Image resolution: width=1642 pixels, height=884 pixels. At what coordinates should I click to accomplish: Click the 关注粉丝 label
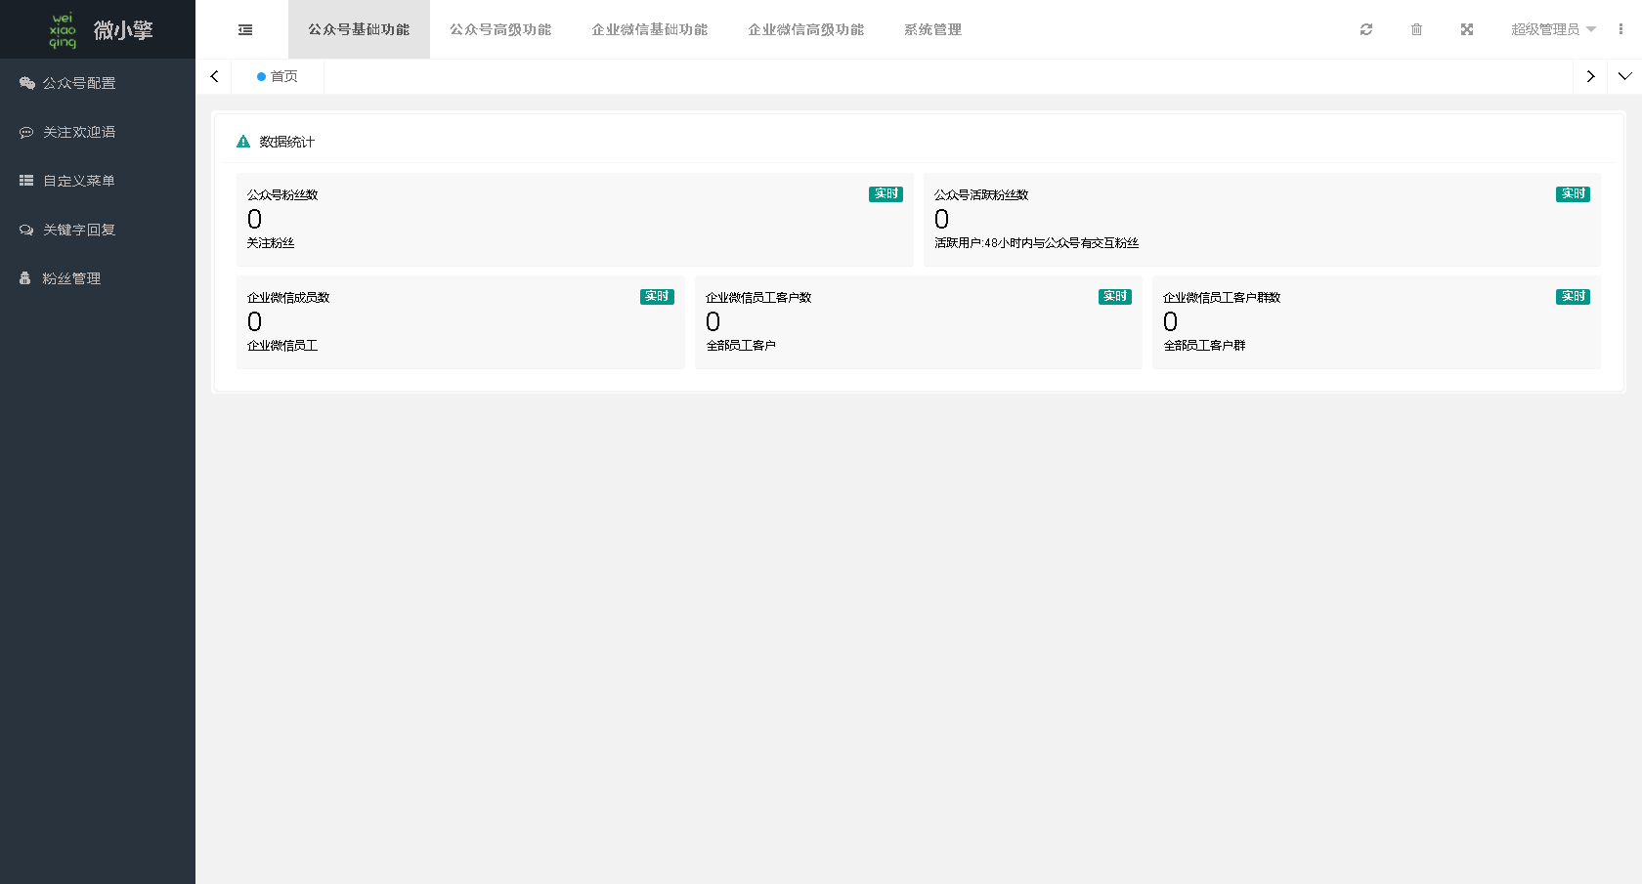click(271, 243)
